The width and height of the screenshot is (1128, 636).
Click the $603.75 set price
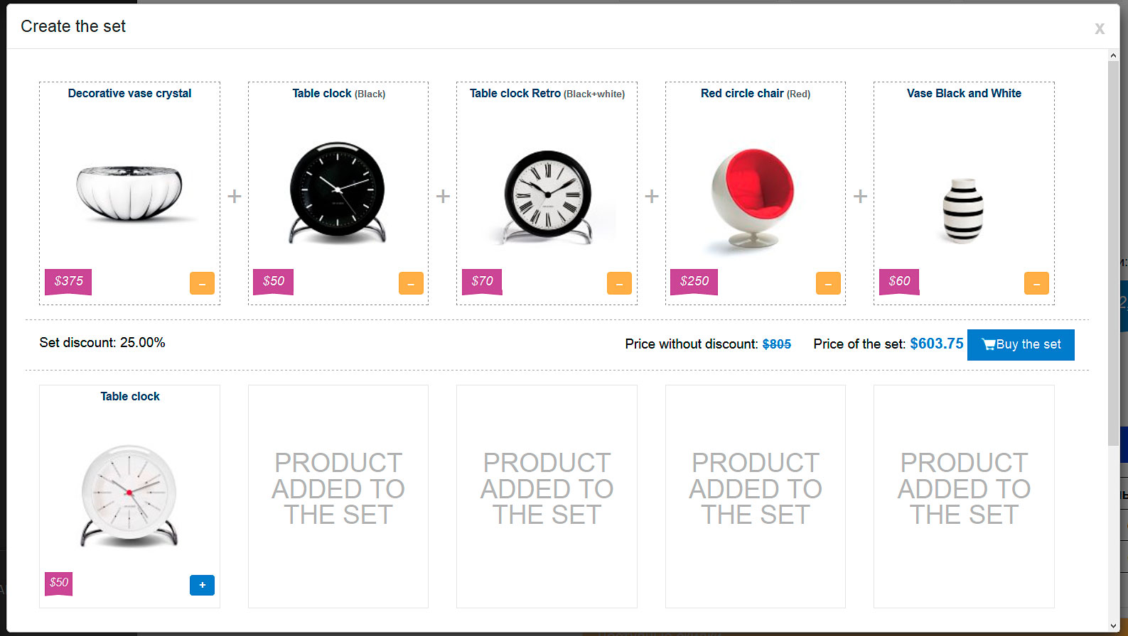point(937,344)
